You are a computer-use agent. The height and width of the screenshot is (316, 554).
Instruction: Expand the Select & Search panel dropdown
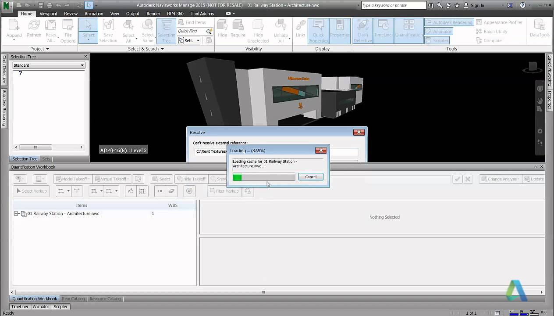pyautogui.click(x=146, y=49)
